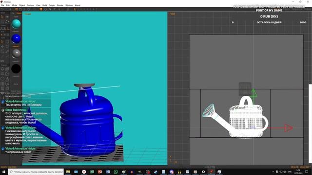312x175 pixels.
Task: Open the Build menu
Action: 45,5
